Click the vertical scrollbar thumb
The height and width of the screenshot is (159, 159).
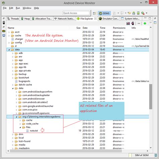(x=151, y=96)
